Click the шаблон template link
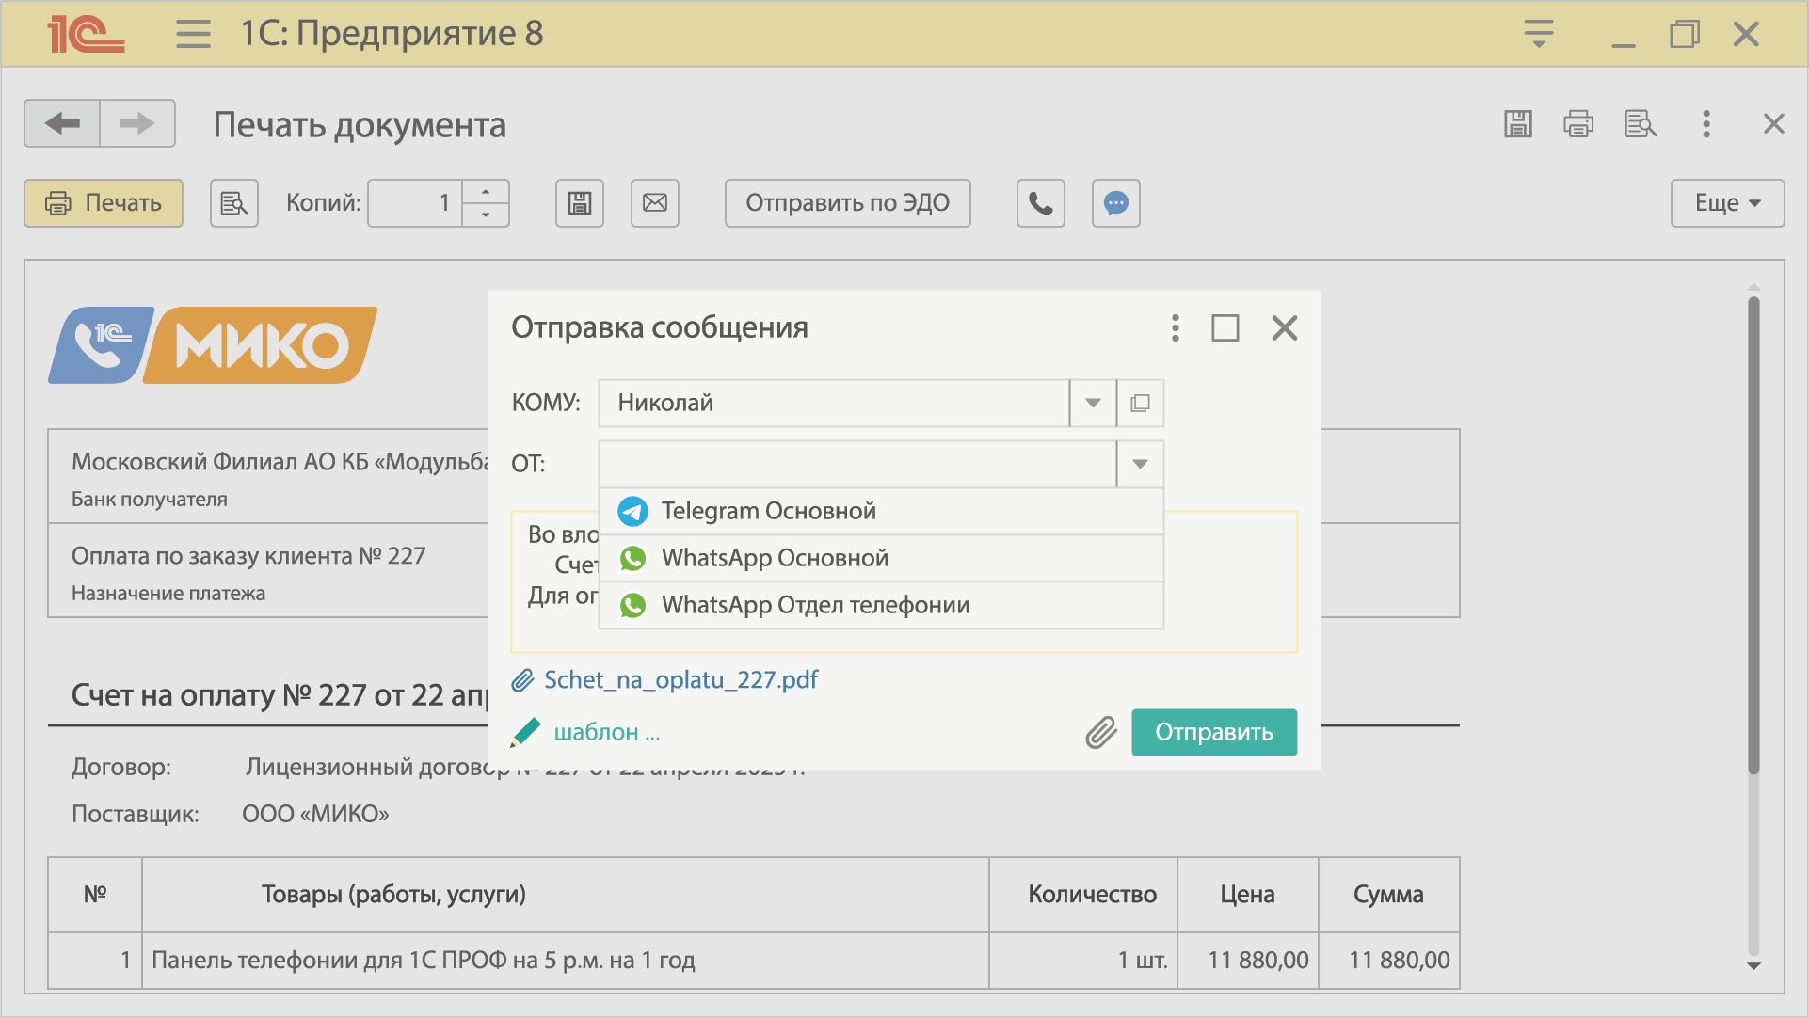Screen dimensions: 1809x1018 click(606, 732)
